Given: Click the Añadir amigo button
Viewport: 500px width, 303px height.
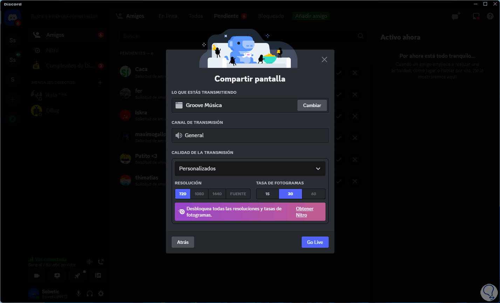Looking at the screenshot, I should [x=311, y=16].
